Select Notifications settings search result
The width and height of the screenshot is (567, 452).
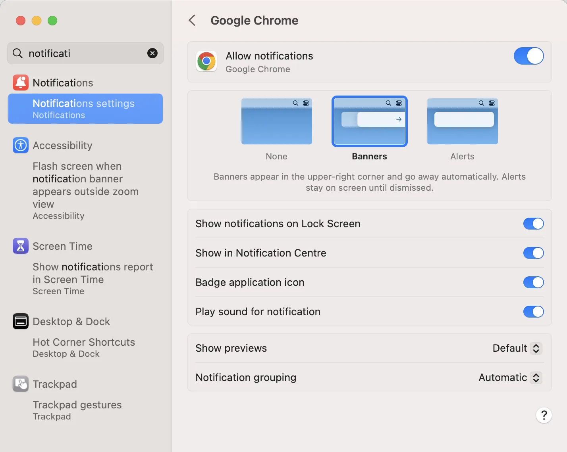click(85, 109)
